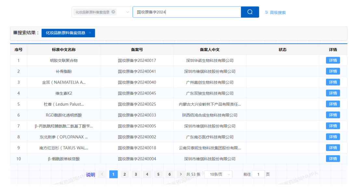Screen dimensions: 351x188
Task: Click the search field containing 国妆原备字2024
Action: click(187, 12)
